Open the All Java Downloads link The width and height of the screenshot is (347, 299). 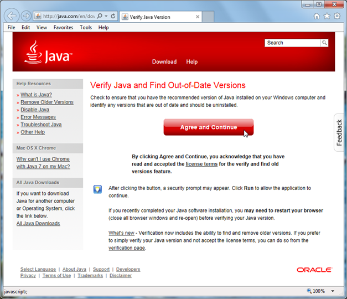(x=38, y=223)
